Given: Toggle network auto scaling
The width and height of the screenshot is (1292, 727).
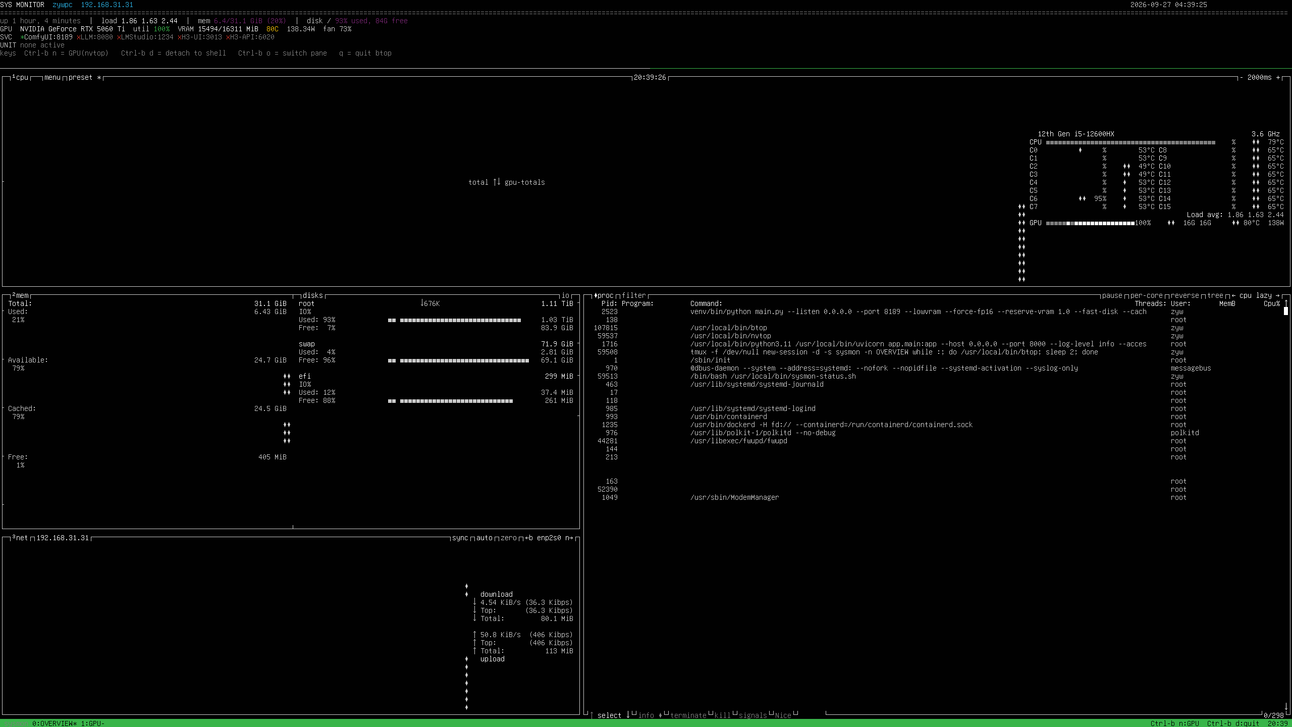Looking at the screenshot, I should point(484,538).
